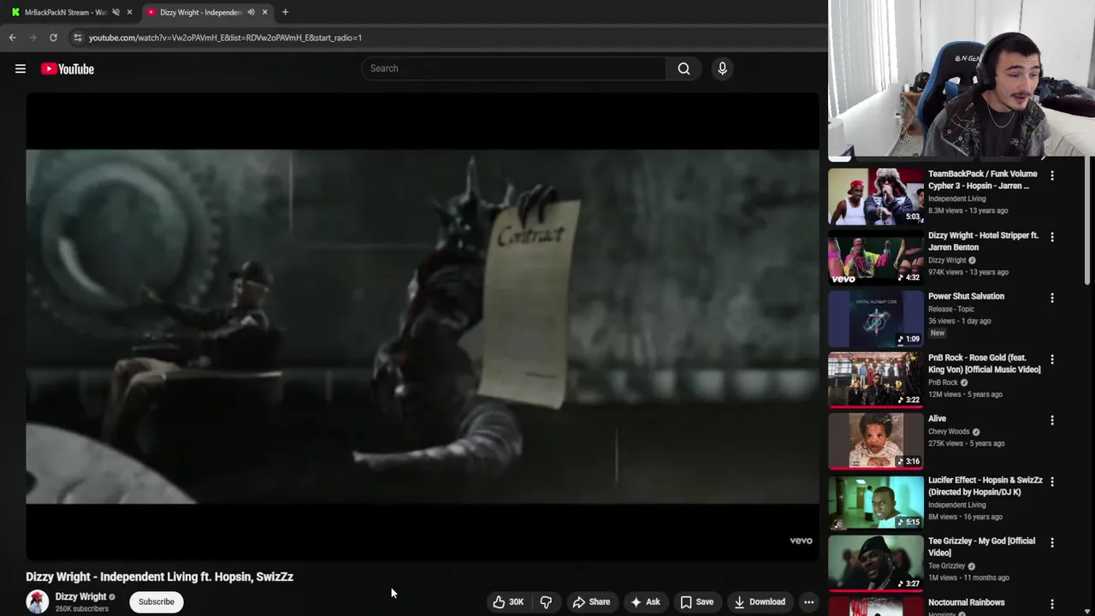Image resolution: width=1095 pixels, height=616 pixels.
Task: Focus the YouTube search field
Action: pyautogui.click(x=513, y=68)
